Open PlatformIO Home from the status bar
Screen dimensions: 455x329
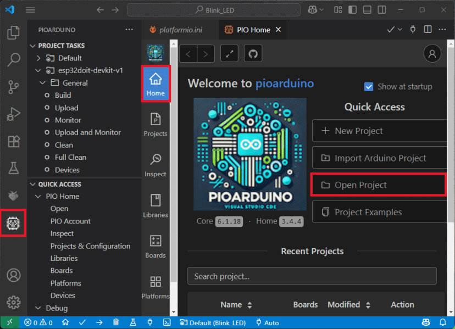tap(65, 322)
